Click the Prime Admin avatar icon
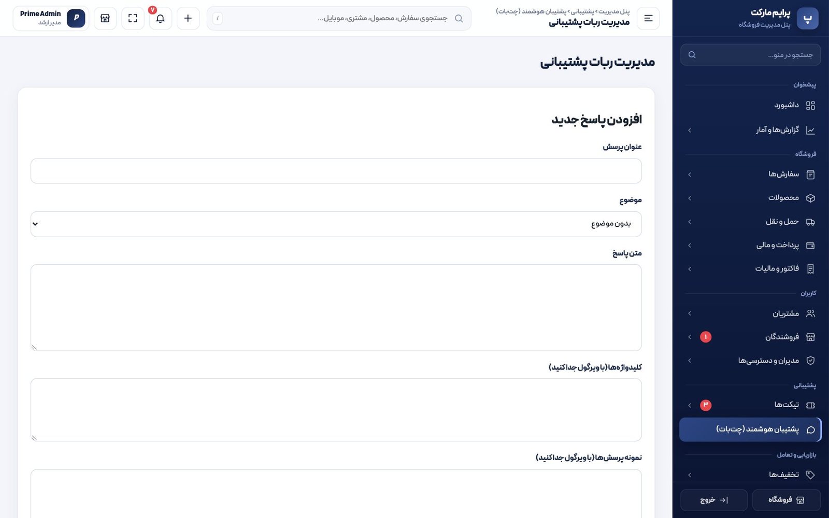 tap(76, 18)
